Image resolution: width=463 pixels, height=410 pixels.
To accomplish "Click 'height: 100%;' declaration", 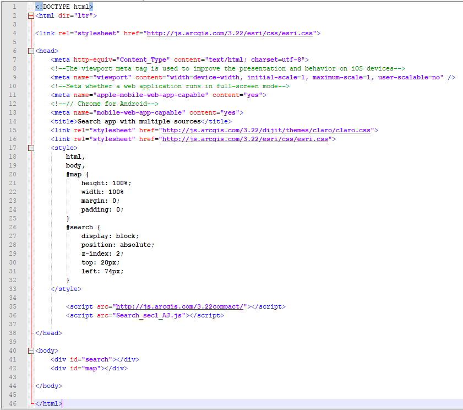I will pos(106,184).
